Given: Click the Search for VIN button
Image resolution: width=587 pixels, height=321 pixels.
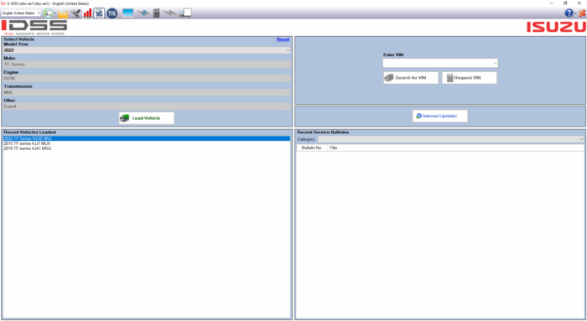Looking at the screenshot, I should click(411, 78).
